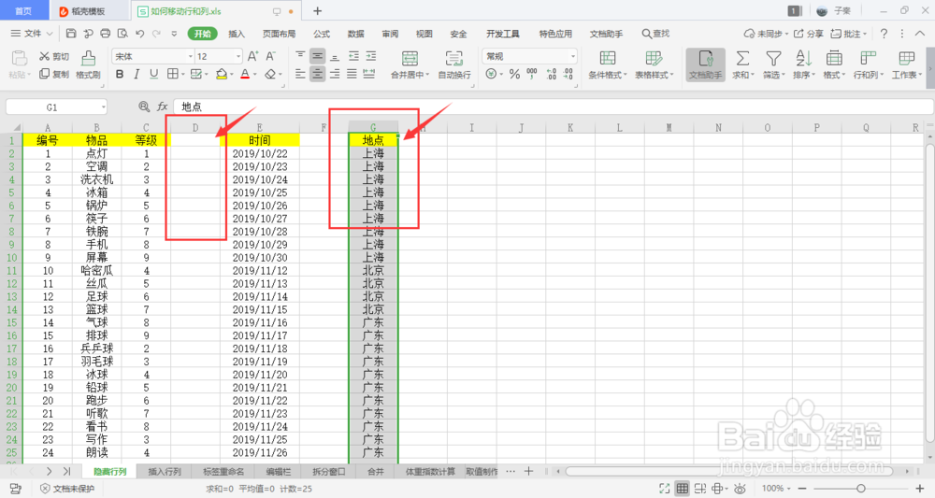This screenshot has width=935, height=498.
Task: Click the 文档助手 ribbon button
Action: [705, 64]
